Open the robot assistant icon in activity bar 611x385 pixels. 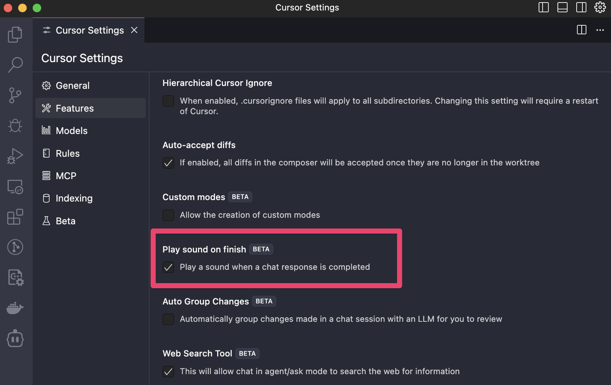tap(15, 338)
